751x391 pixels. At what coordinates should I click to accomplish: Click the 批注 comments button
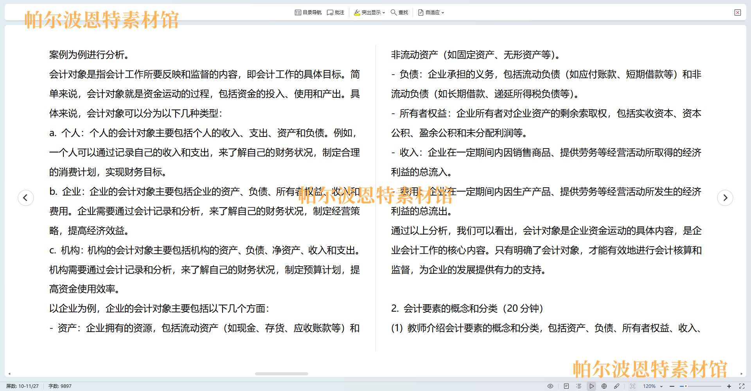click(x=336, y=13)
